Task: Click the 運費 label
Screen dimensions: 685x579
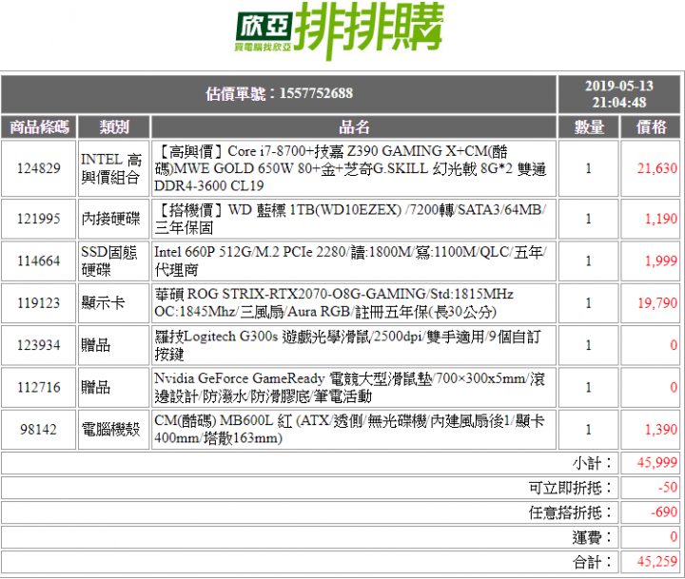Action: 592,537
